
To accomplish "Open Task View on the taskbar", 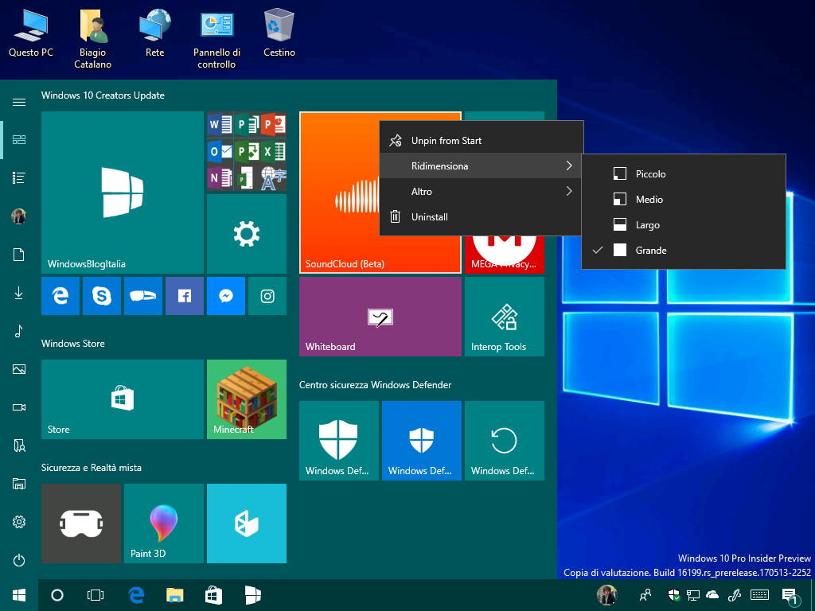I will (x=96, y=595).
